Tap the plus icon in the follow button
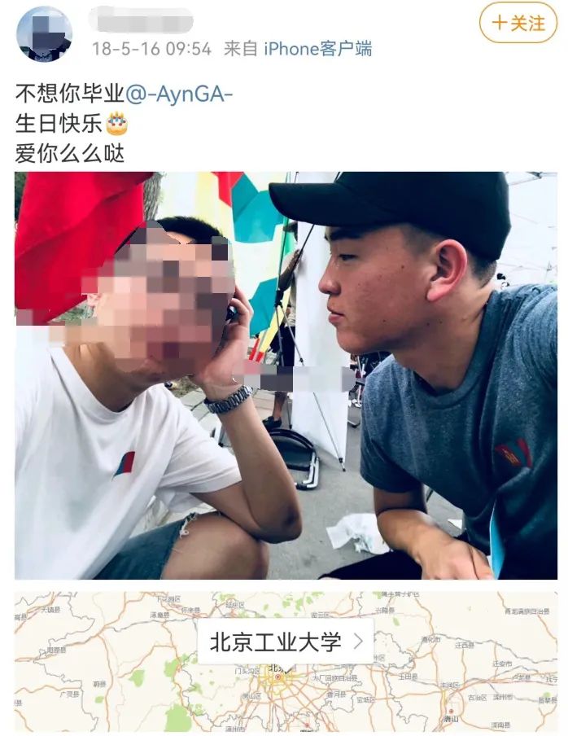Image resolution: width=568 pixels, height=736 pixels. 500,23
